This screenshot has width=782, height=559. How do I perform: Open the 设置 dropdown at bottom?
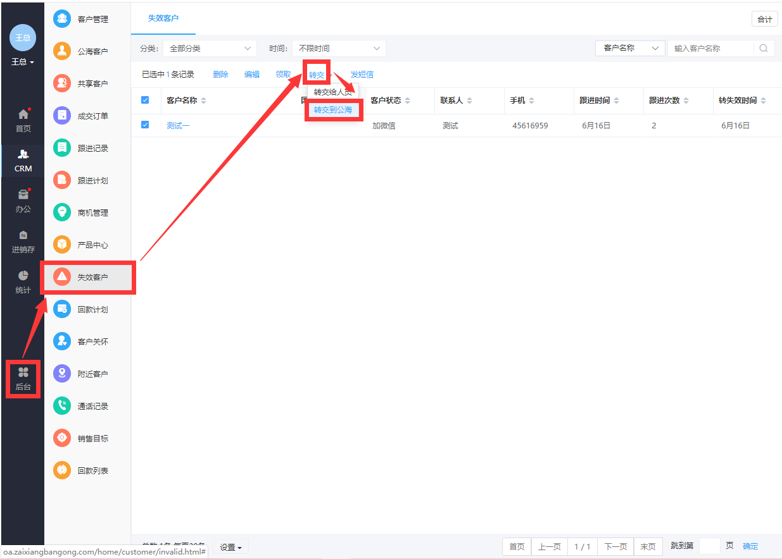coord(231,547)
